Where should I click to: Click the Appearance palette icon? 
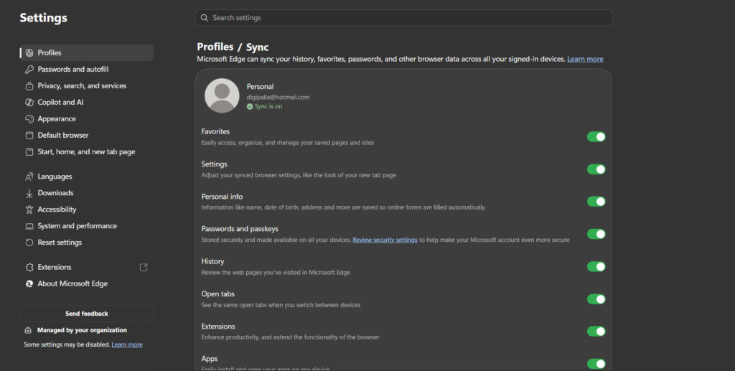pyautogui.click(x=29, y=119)
